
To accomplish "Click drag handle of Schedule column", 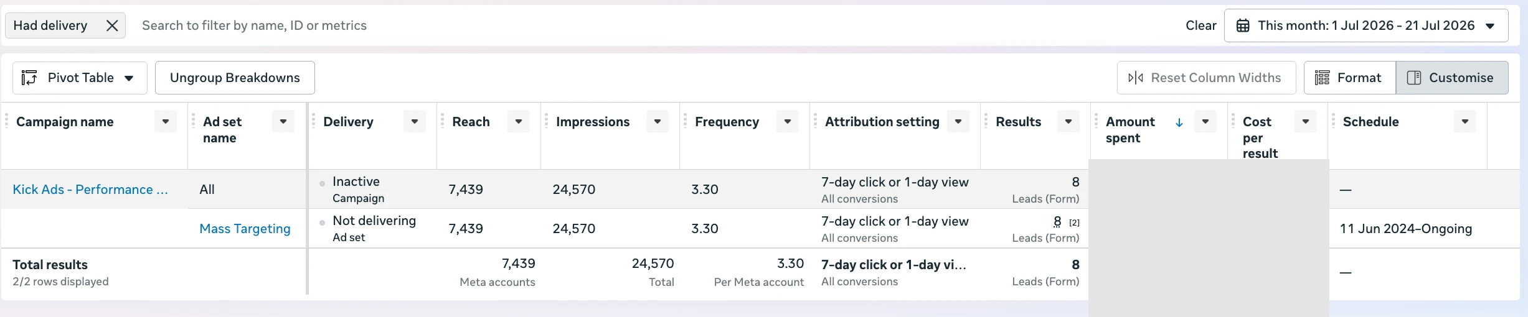I will [x=1334, y=121].
